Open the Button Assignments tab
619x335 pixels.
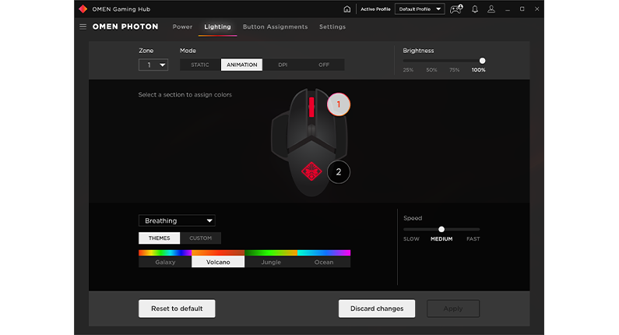coord(275,26)
